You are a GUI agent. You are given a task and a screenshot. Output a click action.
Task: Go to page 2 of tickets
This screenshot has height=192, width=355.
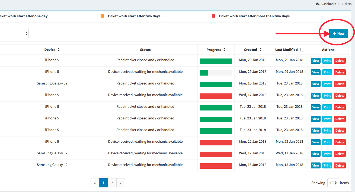point(112,183)
